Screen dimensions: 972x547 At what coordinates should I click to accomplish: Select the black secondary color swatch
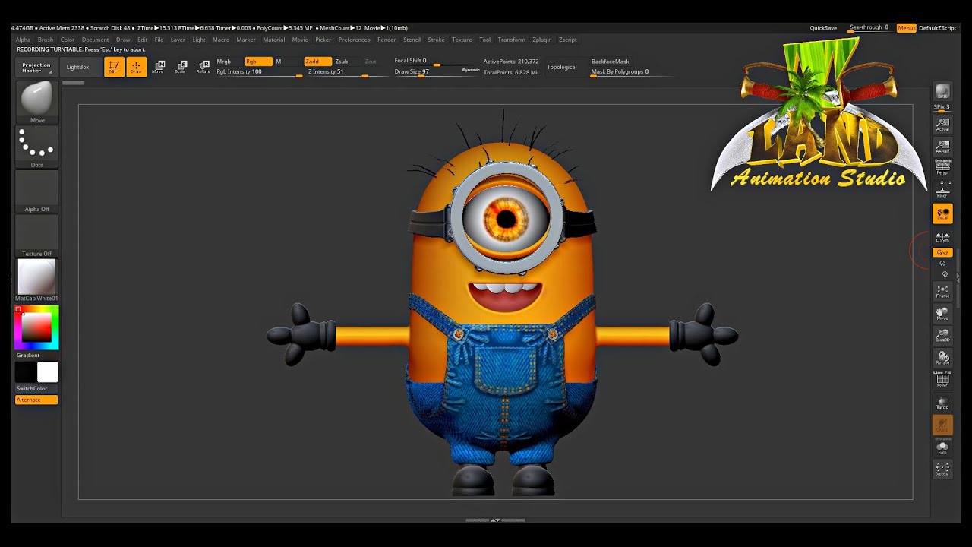coord(26,372)
